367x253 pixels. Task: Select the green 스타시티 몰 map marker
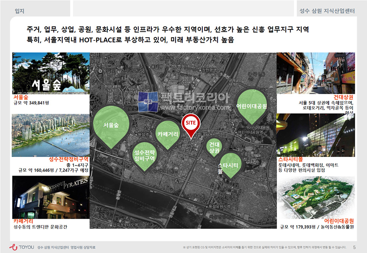pyautogui.click(x=230, y=165)
